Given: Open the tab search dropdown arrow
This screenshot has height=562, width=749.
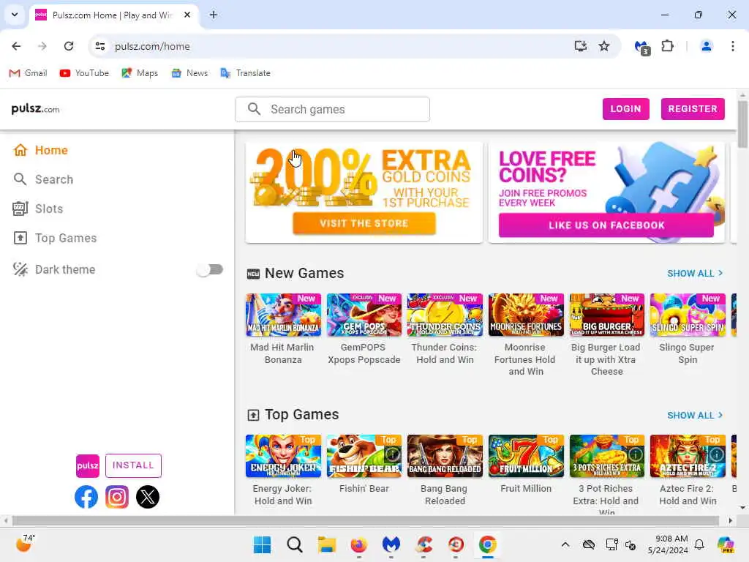Looking at the screenshot, I should (x=15, y=15).
